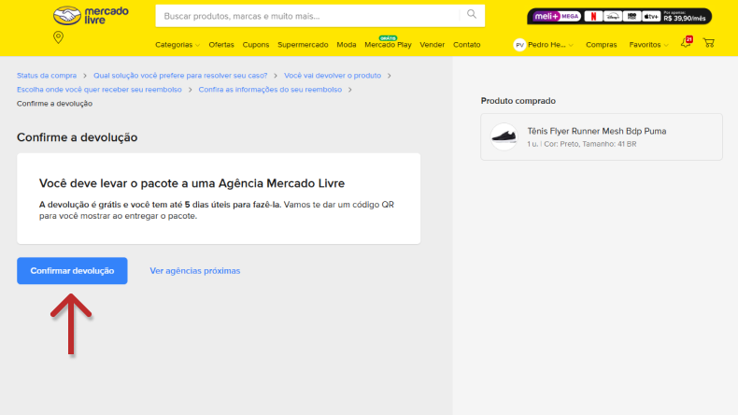738x415 pixels.
Task: Click the Tênis Flyer Runner Mesh Bdp Puma title
Action: coord(596,131)
